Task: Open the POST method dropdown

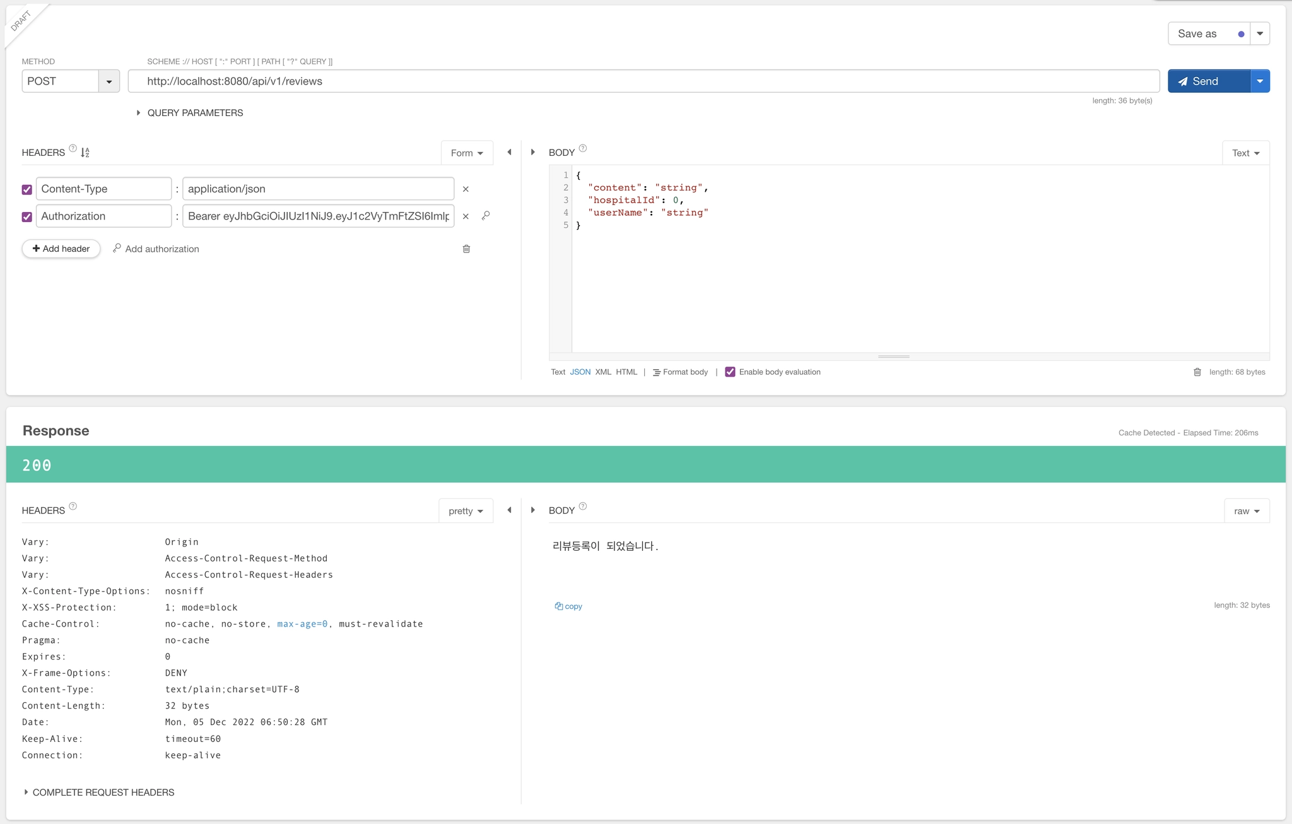Action: tap(109, 81)
